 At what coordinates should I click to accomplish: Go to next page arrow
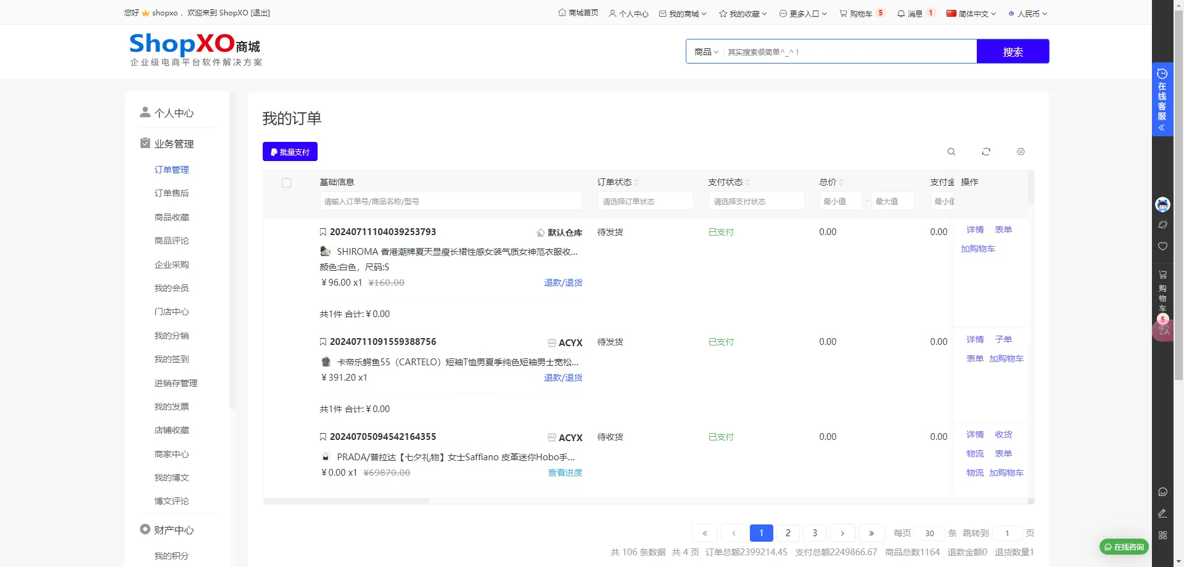[x=842, y=533]
